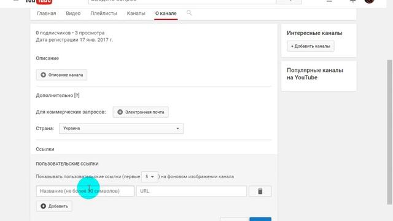Click the white cancel button at bottom
The width and height of the screenshot is (393, 221).
[234, 219]
